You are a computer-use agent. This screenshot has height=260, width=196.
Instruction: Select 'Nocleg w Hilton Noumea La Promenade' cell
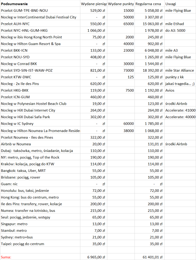tap(41, 131)
